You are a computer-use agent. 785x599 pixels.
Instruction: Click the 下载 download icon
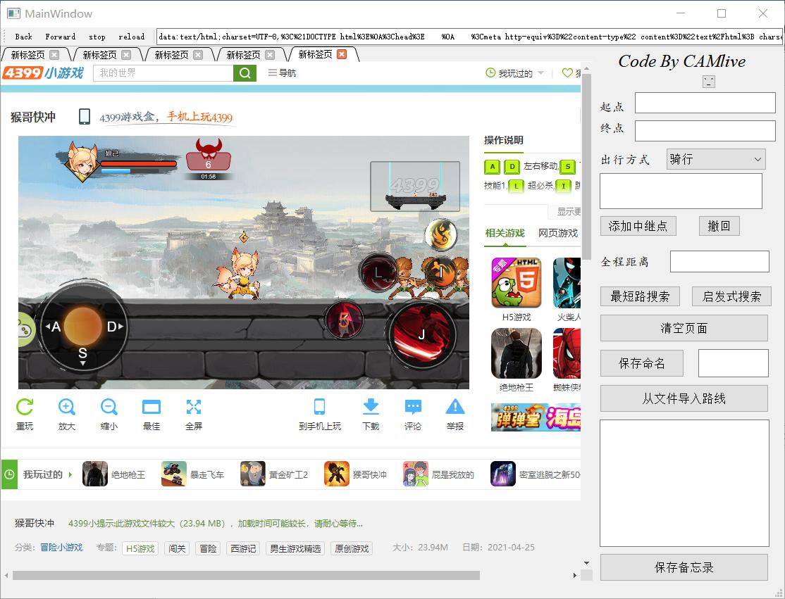pyautogui.click(x=371, y=407)
